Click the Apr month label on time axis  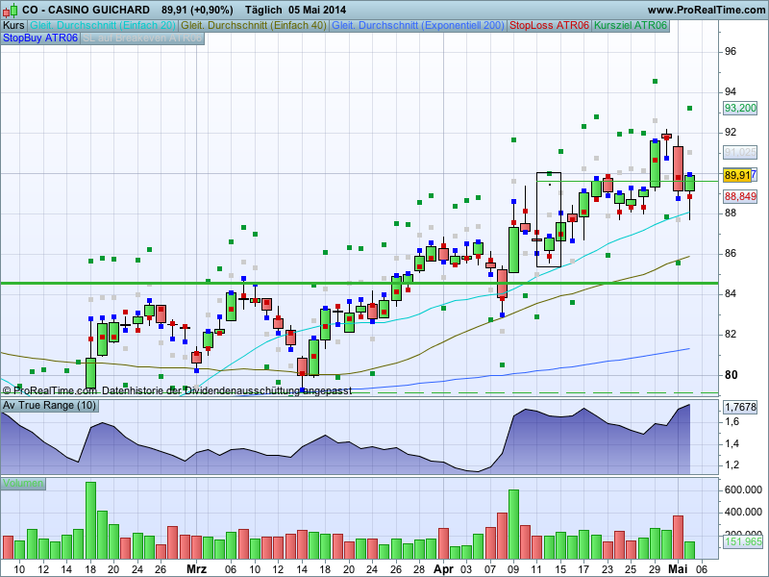click(x=444, y=569)
